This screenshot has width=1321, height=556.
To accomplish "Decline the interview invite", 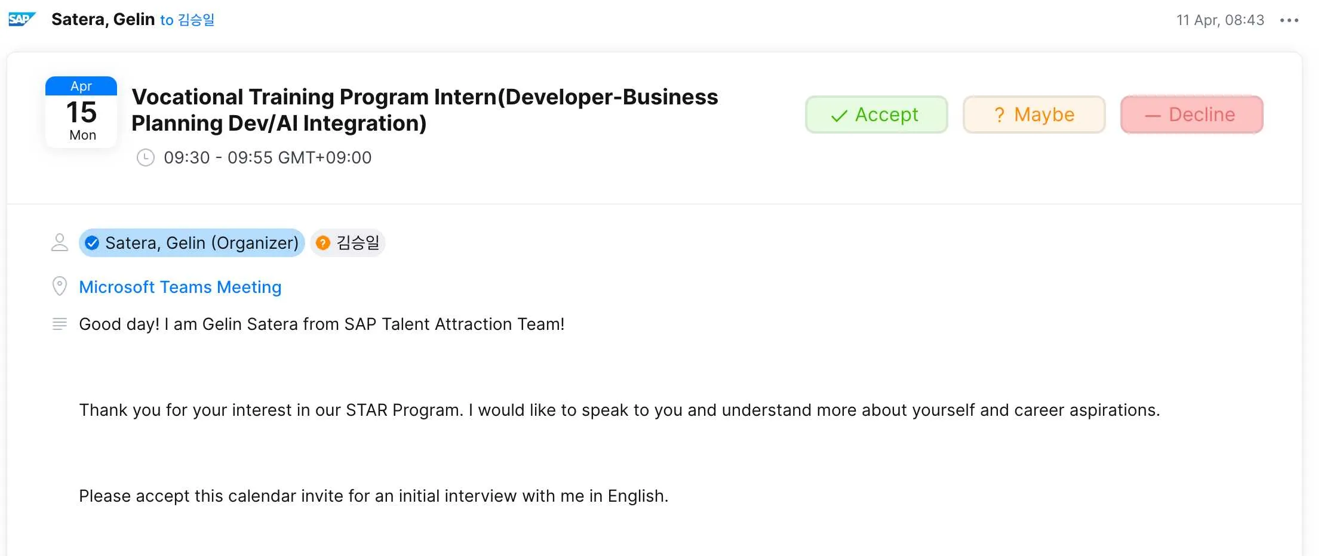I will click(x=1191, y=115).
